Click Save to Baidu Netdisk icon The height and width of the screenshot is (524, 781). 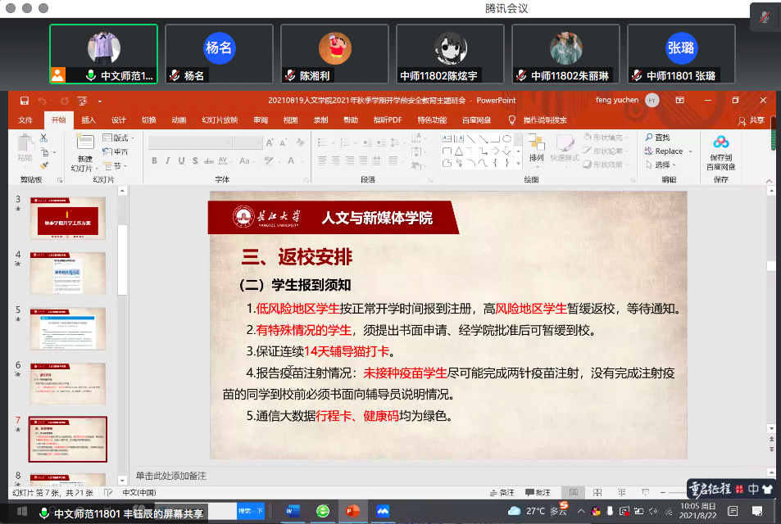tap(720, 151)
